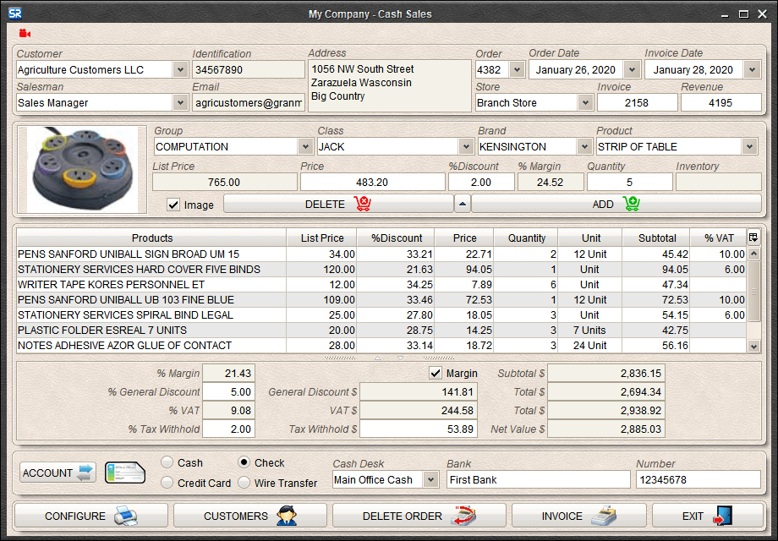
Task: Delete the product from the cart
Action: click(x=338, y=204)
